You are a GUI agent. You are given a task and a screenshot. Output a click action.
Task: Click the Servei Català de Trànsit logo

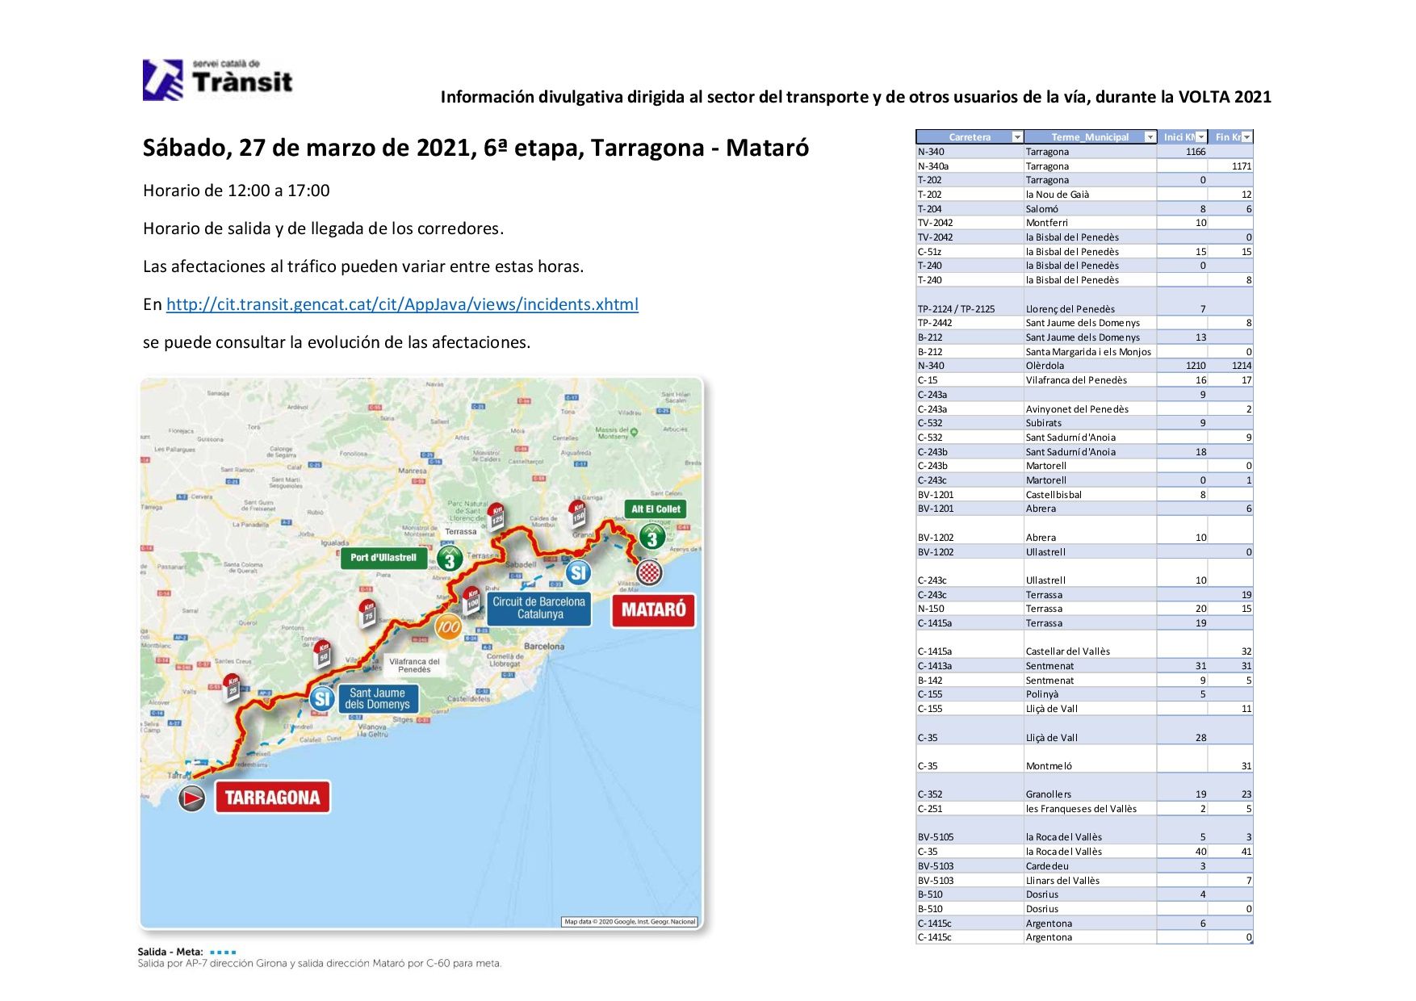(218, 80)
